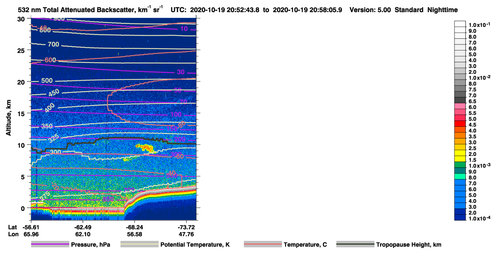Click the altitude axis tick label 25
Screen dimensions: 494x253
click(x=22, y=50)
